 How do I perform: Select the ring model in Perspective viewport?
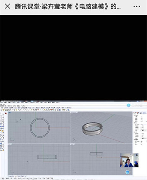pyautogui.click(x=92, y=128)
